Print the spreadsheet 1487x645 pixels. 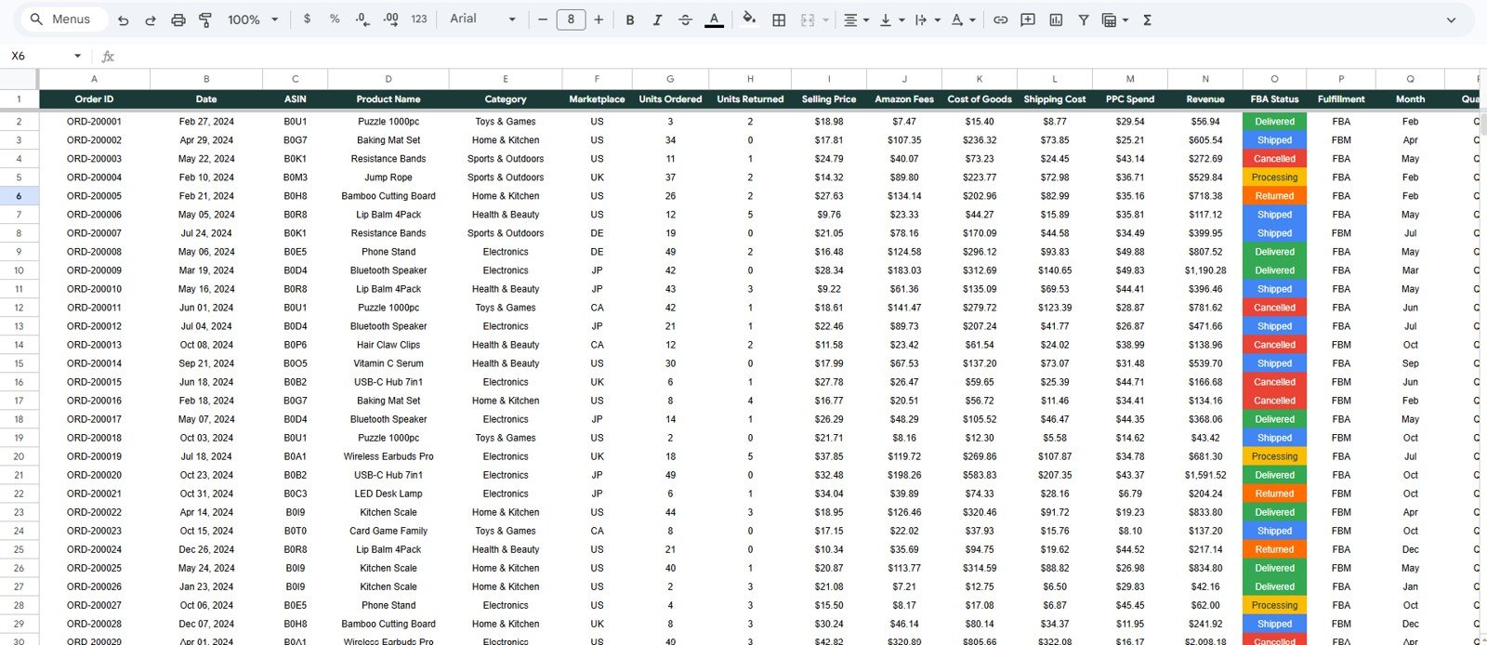pyautogui.click(x=178, y=20)
